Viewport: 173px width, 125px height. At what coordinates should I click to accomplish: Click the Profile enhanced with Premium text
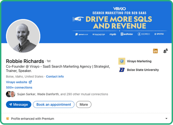point(32,119)
